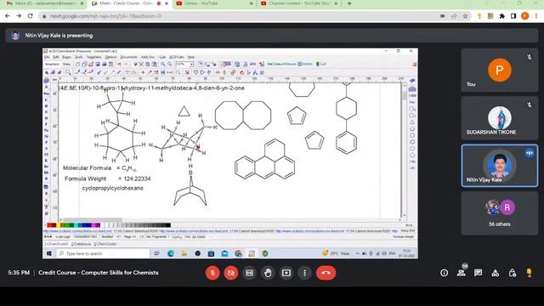Click the share page icon in address bar
544x306 pixels.
pos(454,16)
